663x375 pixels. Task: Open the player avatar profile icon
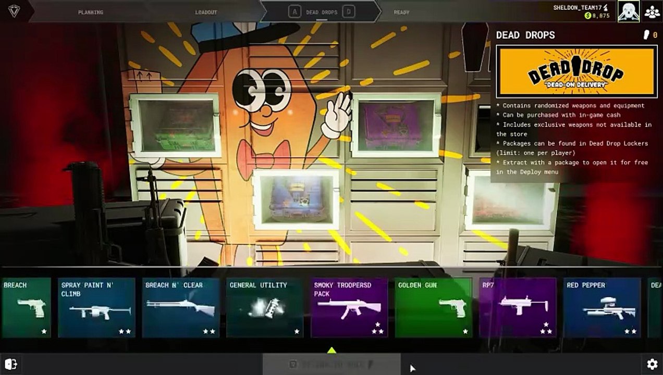click(629, 11)
